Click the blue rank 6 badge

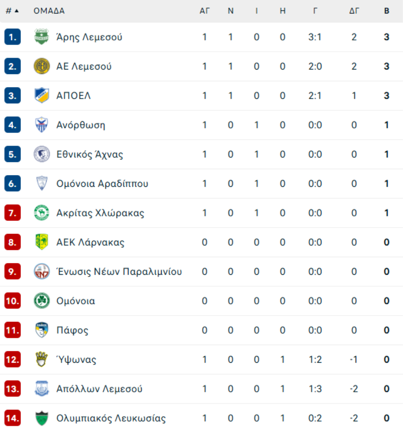(x=13, y=184)
